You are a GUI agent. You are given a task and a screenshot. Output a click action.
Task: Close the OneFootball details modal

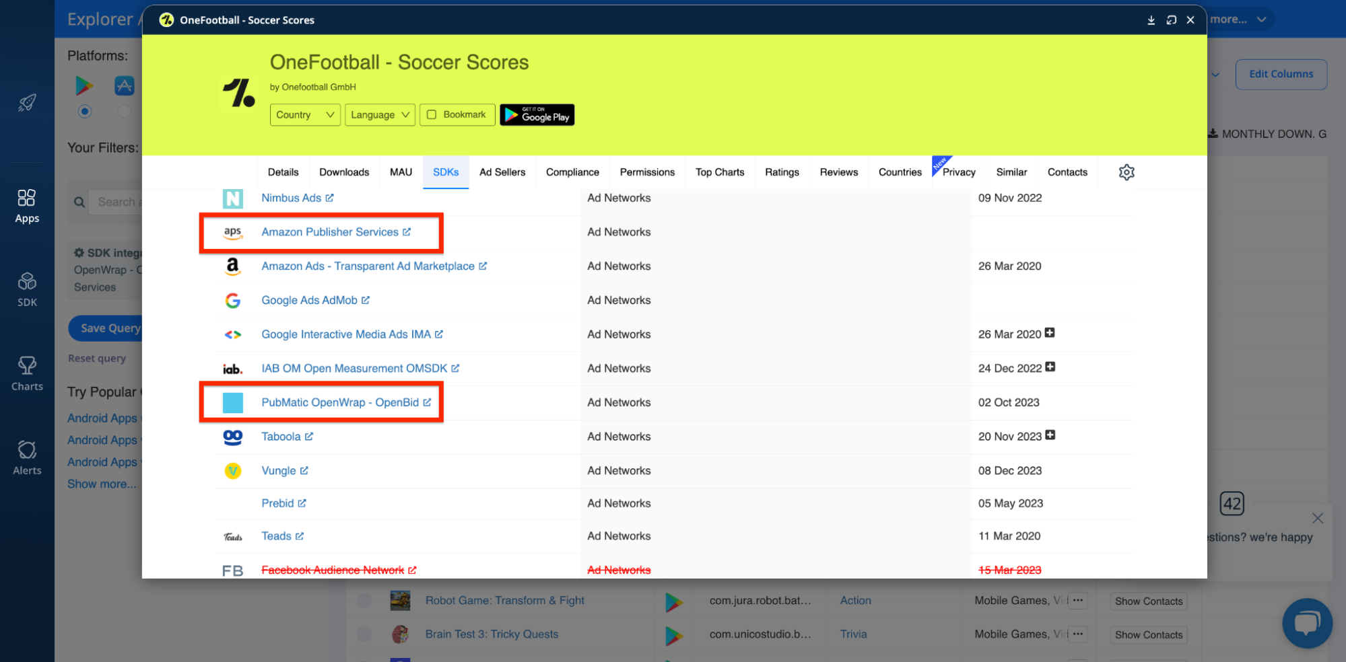click(1190, 20)
